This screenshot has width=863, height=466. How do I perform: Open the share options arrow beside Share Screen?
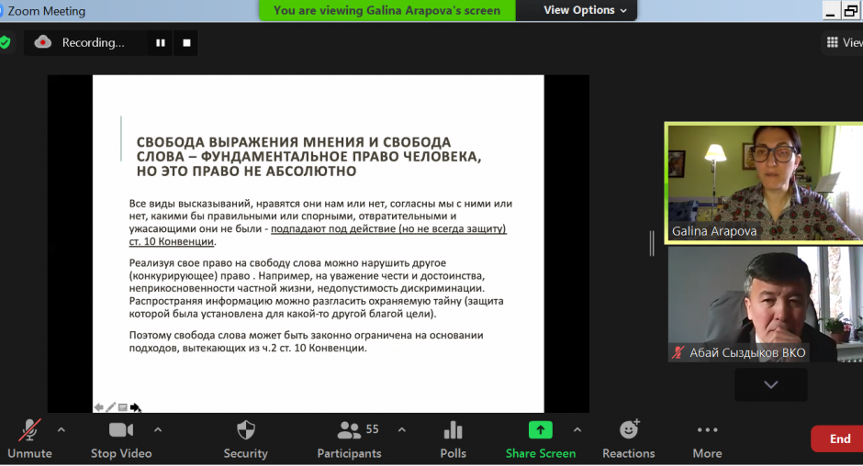click(577, 429)
